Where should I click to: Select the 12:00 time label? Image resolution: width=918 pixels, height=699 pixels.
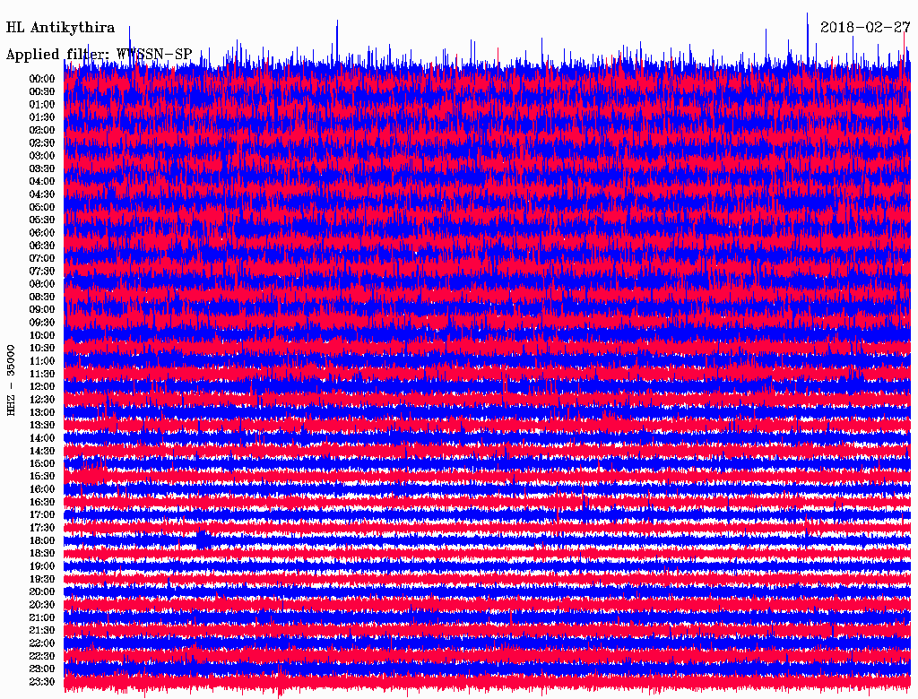[x=42, y=386]
